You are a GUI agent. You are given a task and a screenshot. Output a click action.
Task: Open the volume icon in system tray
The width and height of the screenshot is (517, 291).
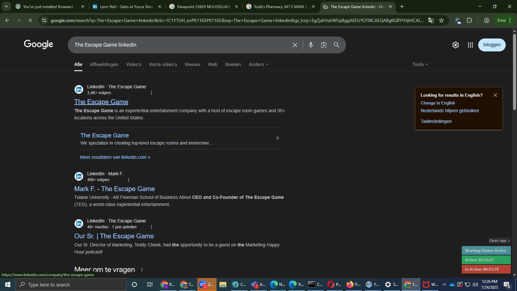[475, 285]
